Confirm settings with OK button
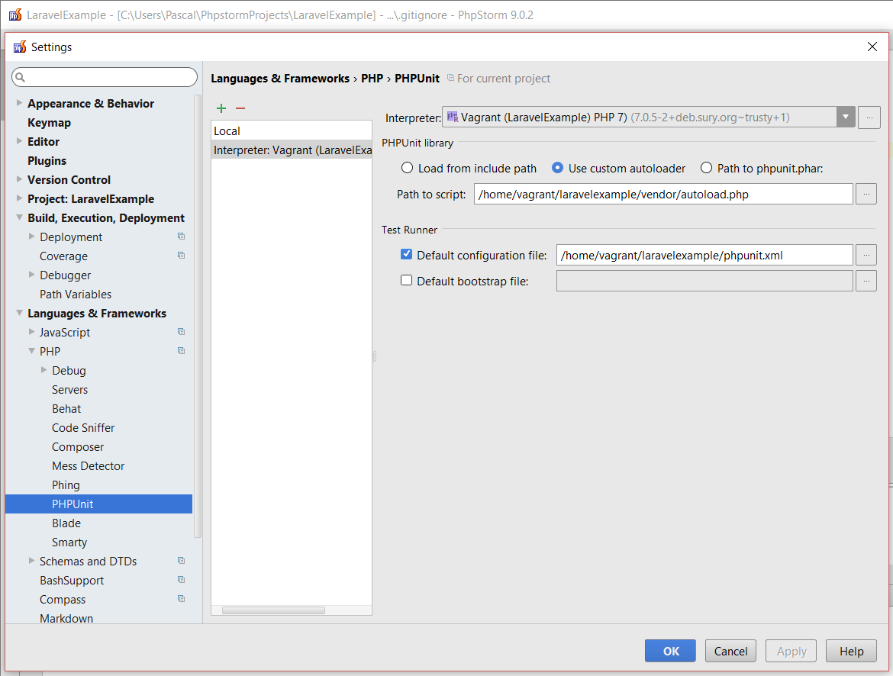The height and width of the screenshot is (676, 893). (x=670, y=651)
